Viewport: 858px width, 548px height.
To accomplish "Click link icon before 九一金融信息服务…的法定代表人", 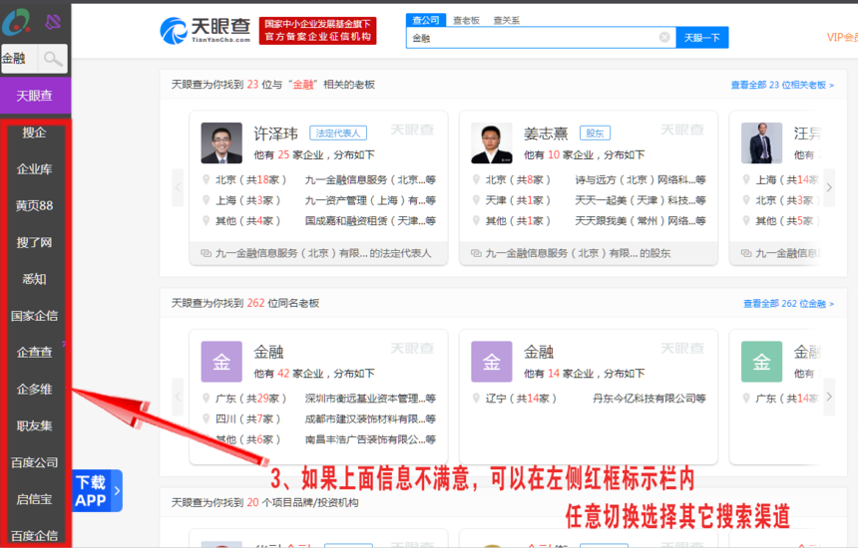I will pyautogui.click(x=207, y=253).
